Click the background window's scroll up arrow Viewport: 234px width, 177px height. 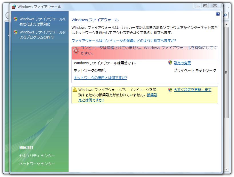(226, 25)
